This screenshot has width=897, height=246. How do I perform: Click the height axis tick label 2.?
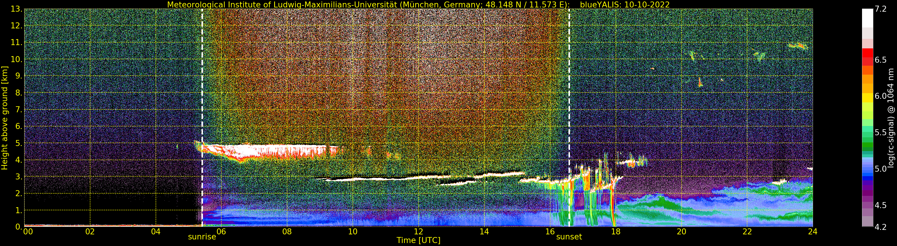point(19,193)
